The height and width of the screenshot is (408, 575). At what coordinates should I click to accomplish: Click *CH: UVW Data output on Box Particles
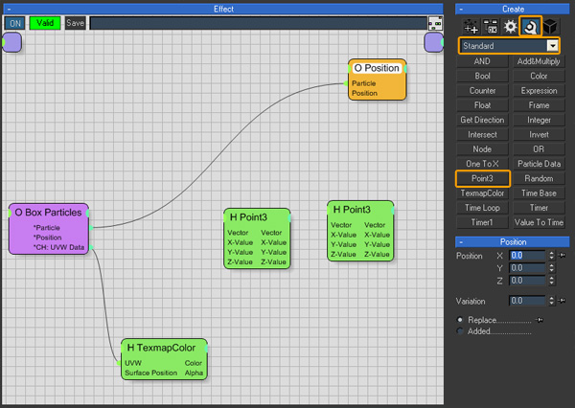(58, 247)
